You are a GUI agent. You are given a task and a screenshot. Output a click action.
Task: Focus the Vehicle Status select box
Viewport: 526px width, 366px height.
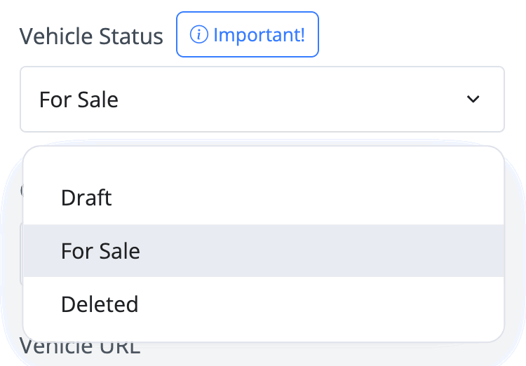pos(262,100)
